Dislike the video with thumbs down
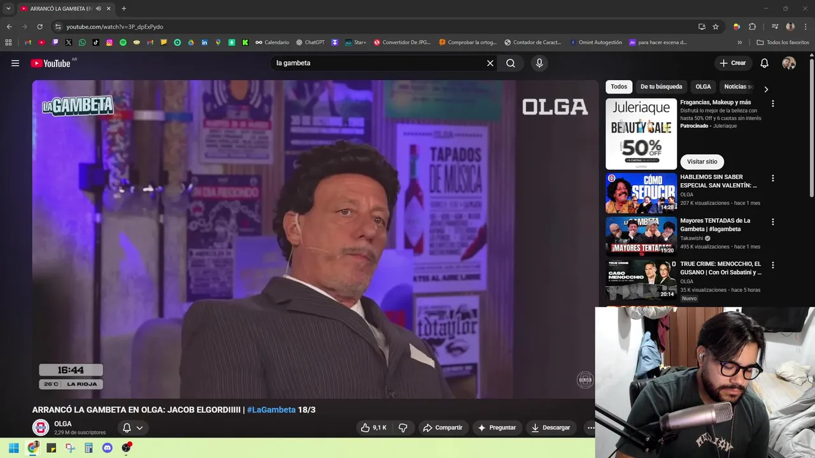The height and width of the screenshot is (458, 815). (403, 427)
